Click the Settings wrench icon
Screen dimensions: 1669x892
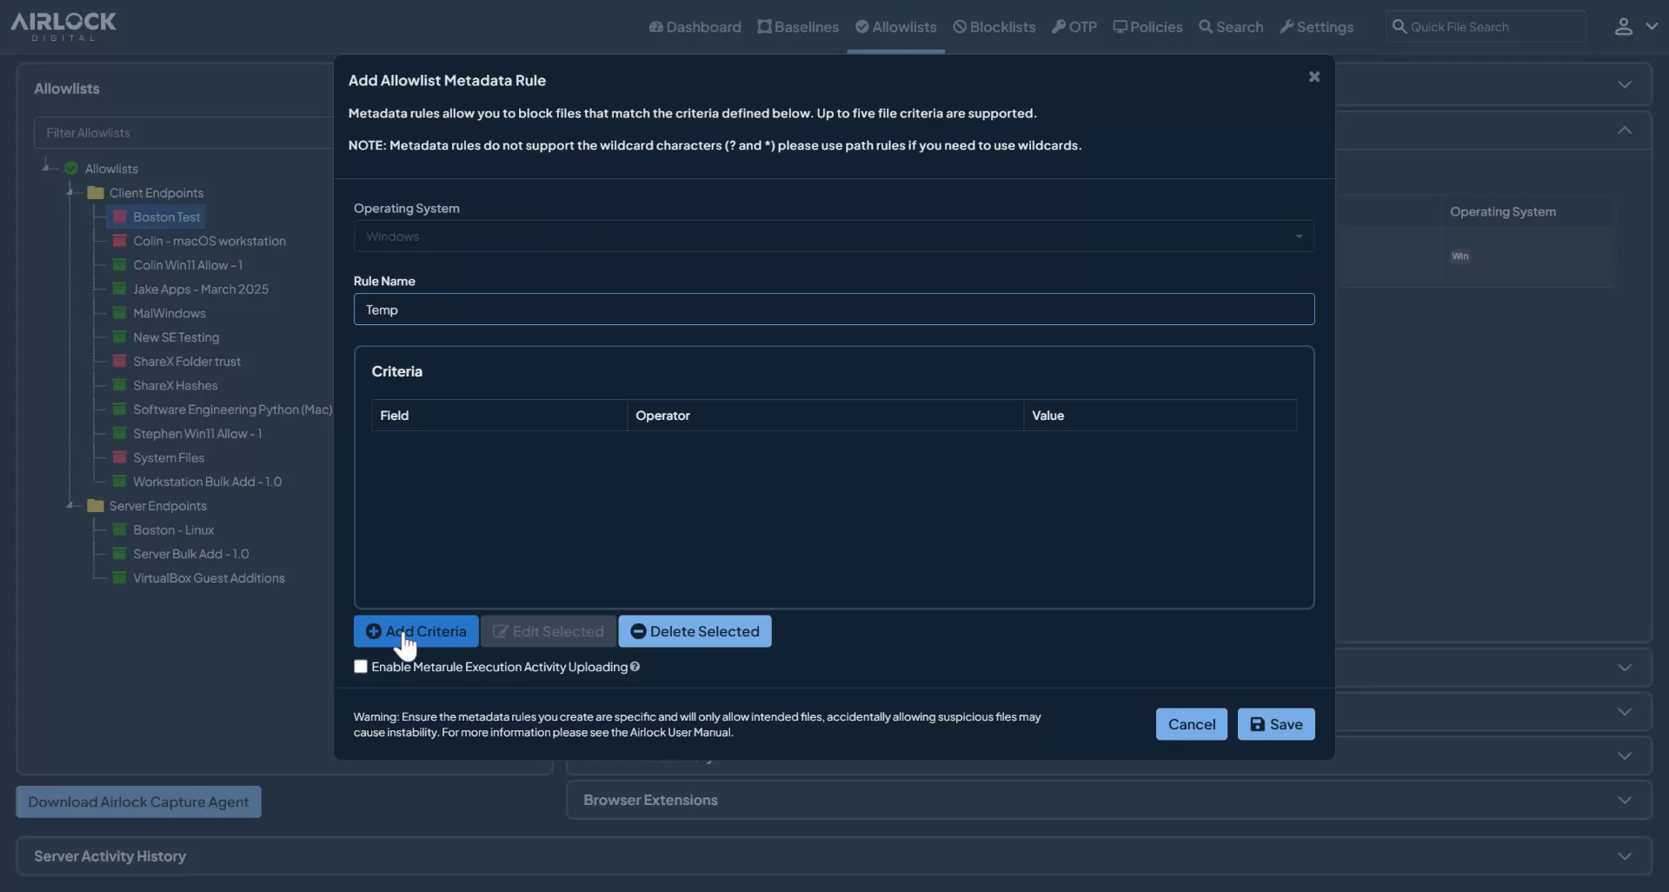tap(1286, 26)
